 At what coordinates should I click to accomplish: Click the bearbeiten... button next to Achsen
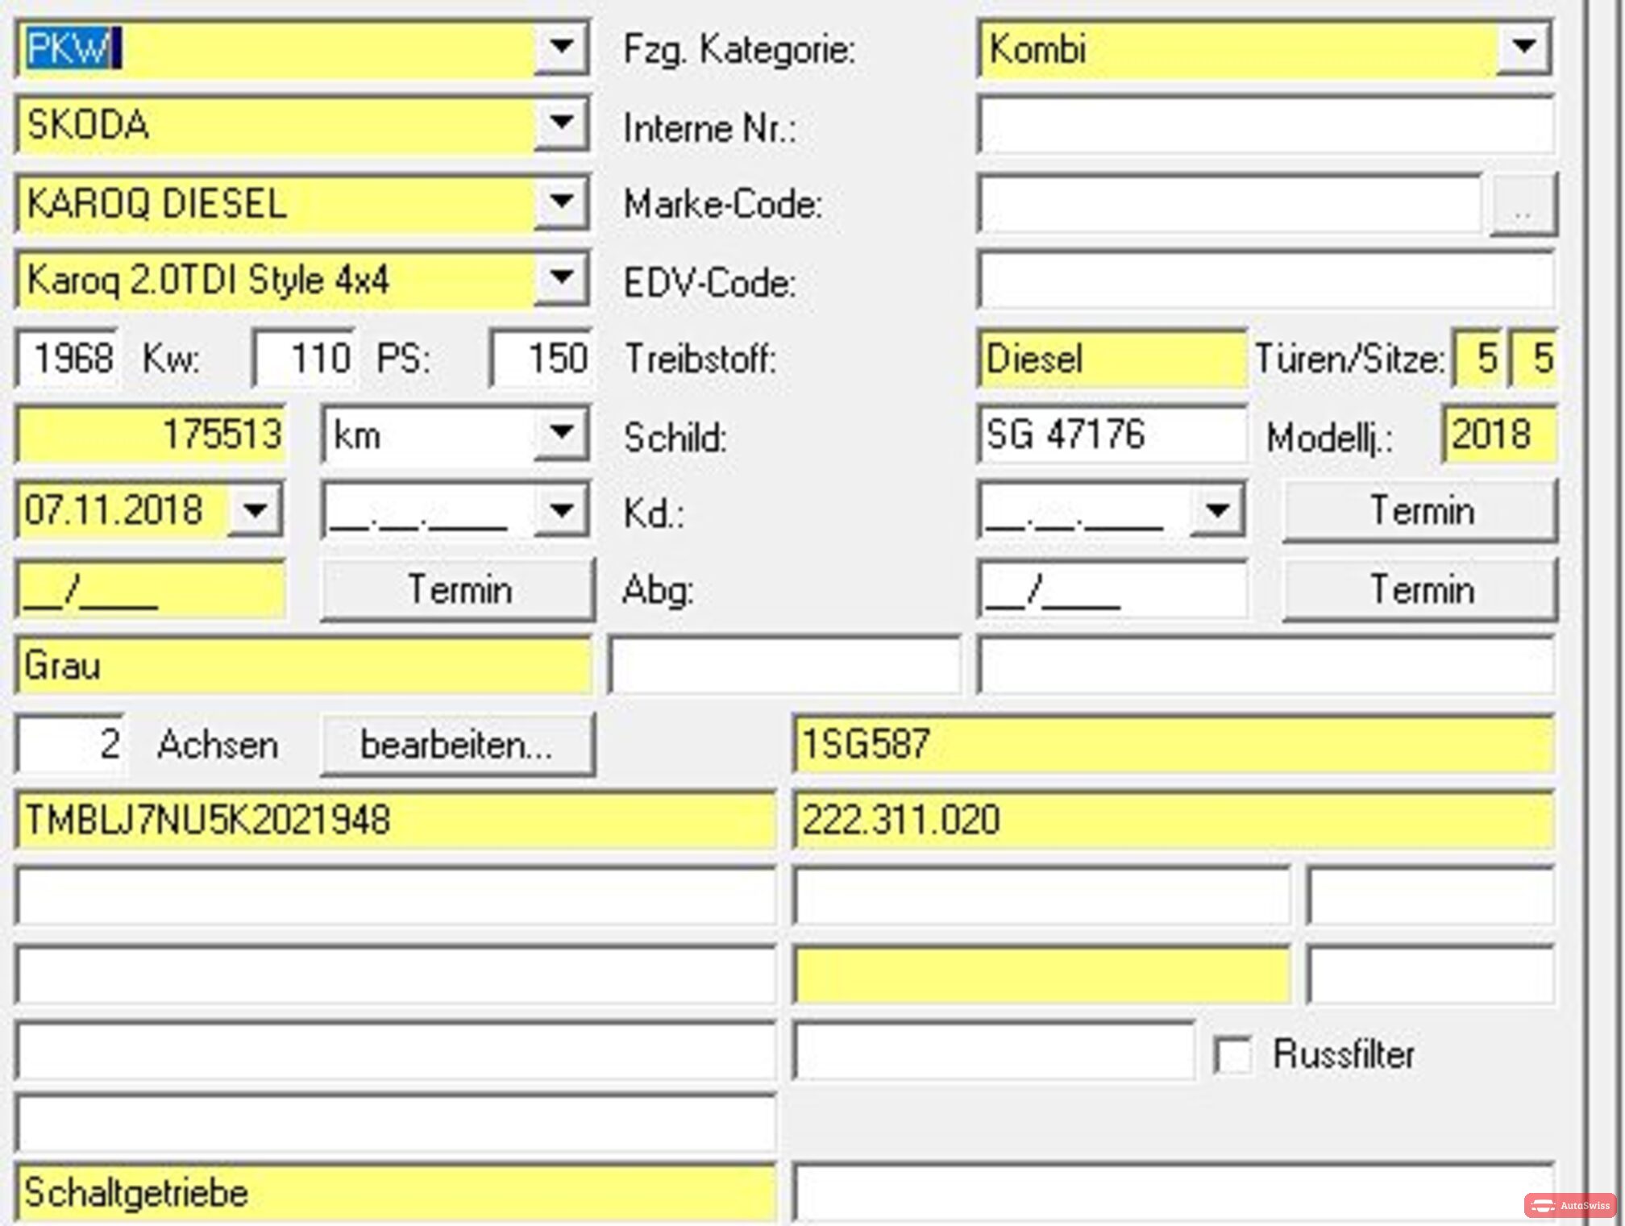457,745
